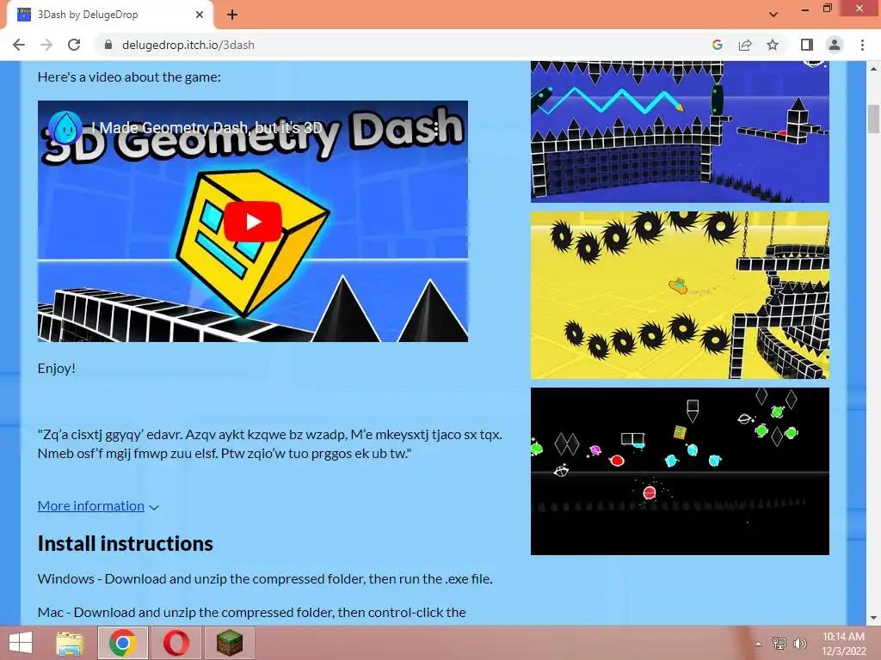This screenshot has height=660, width=881.
Task: Click the network icon in system tray
Action: click(779, 643)
